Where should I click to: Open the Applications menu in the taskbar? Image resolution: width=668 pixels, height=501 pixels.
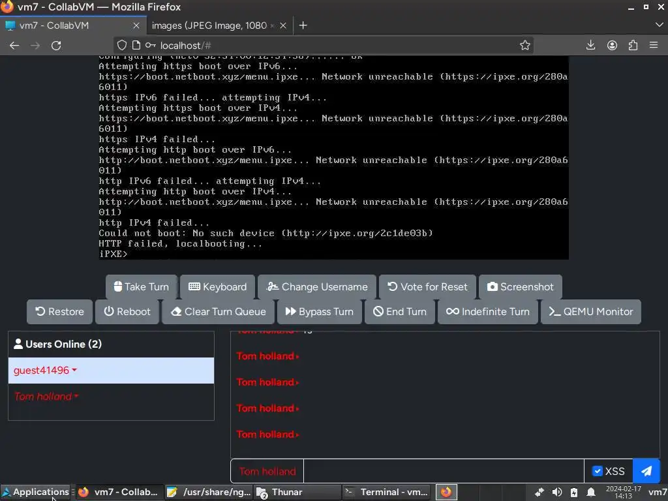(36, 492)
